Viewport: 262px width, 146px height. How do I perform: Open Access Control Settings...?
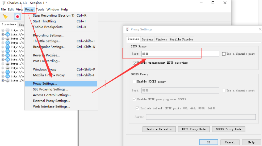[61, 95]
